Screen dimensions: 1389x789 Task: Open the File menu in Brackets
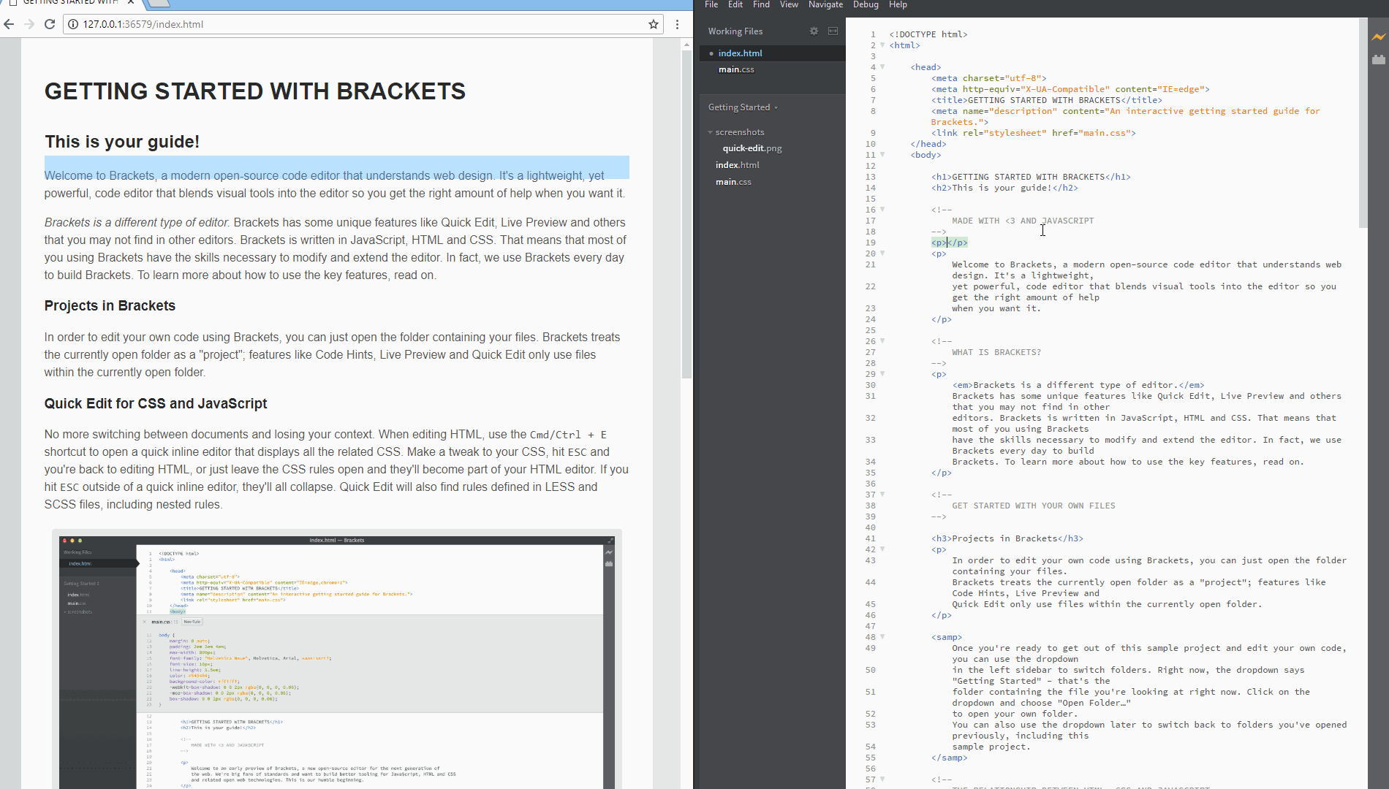tap(711, 4)
